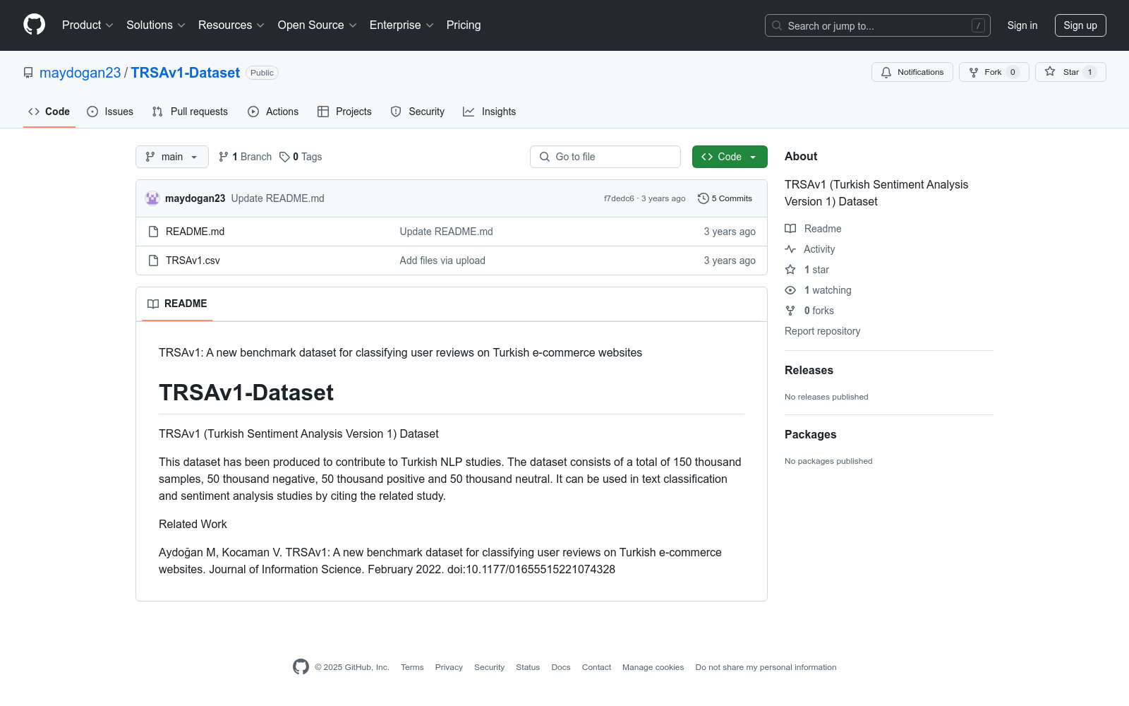This screenshot has width=1129, height=706.
Task: Click the commit history clock icon
Action: click(703, 198)
